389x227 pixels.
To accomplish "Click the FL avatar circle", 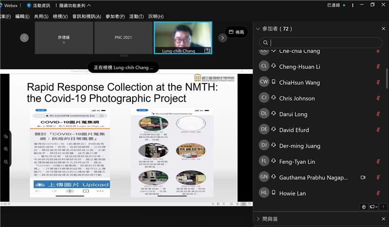I will [264, 161].
